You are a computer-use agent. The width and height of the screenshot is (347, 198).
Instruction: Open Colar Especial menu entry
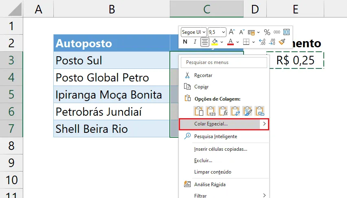coord(224,124)
